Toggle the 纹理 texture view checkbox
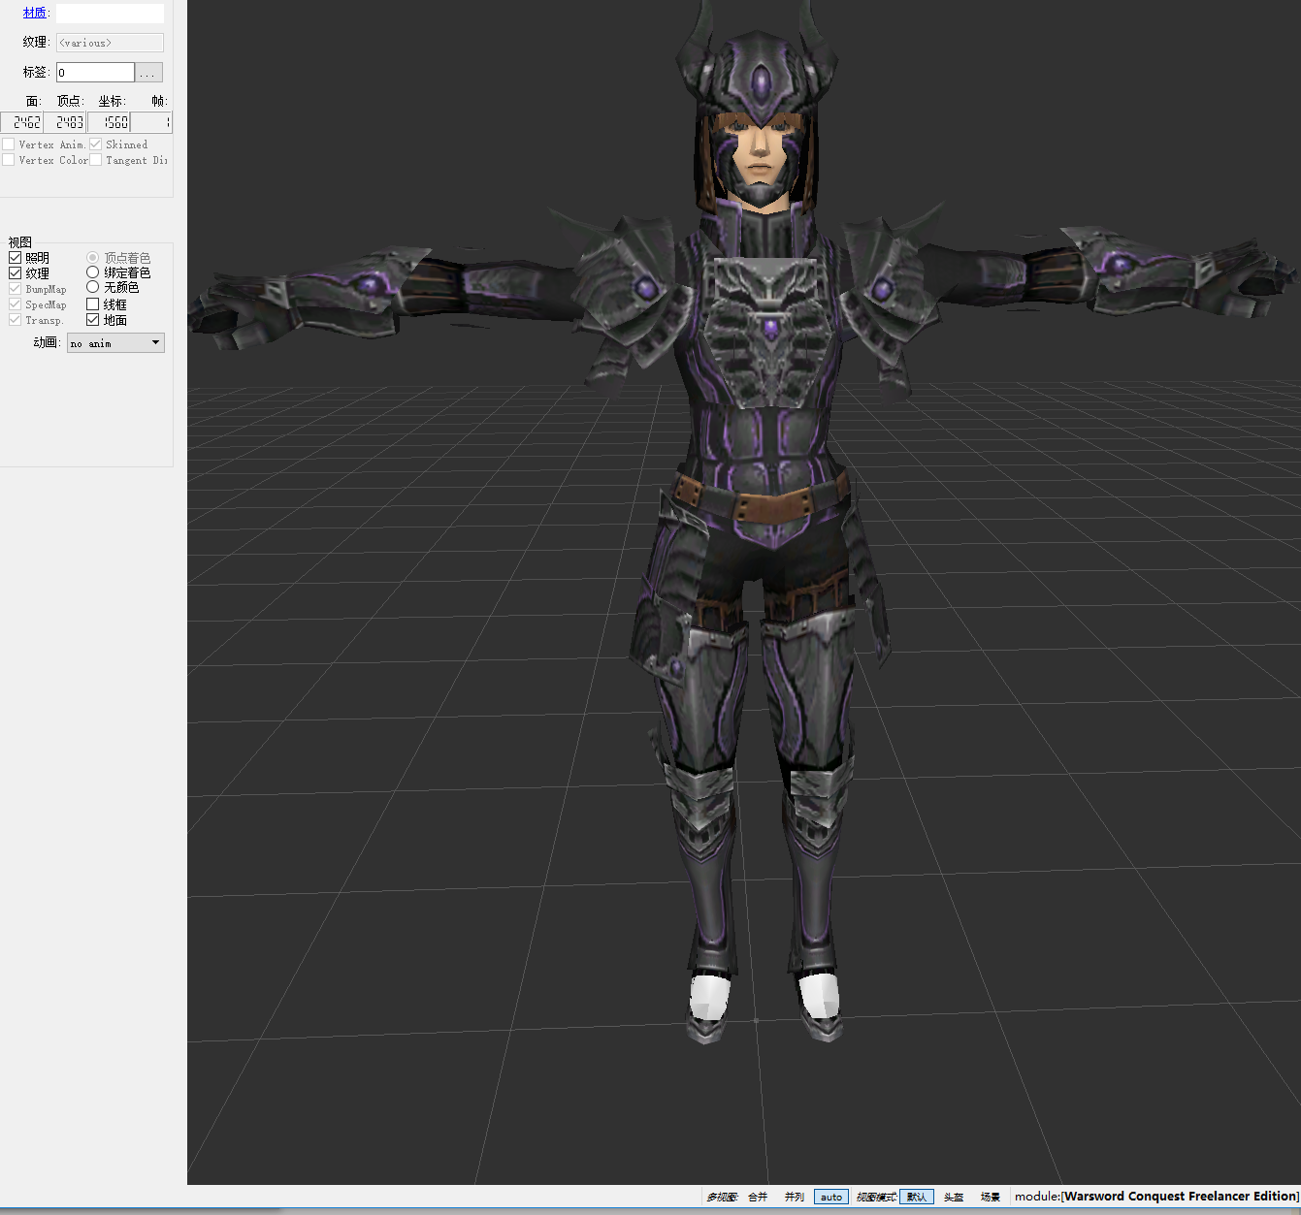The image size is (1301, 1215). (16, 273)
